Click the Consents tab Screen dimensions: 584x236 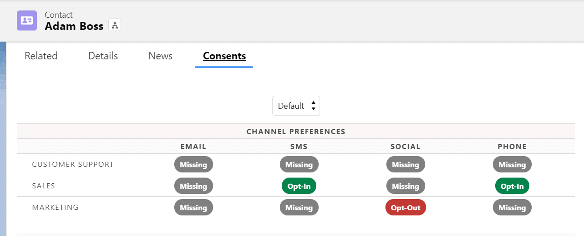pyautogui.click(x=224, y=56)
